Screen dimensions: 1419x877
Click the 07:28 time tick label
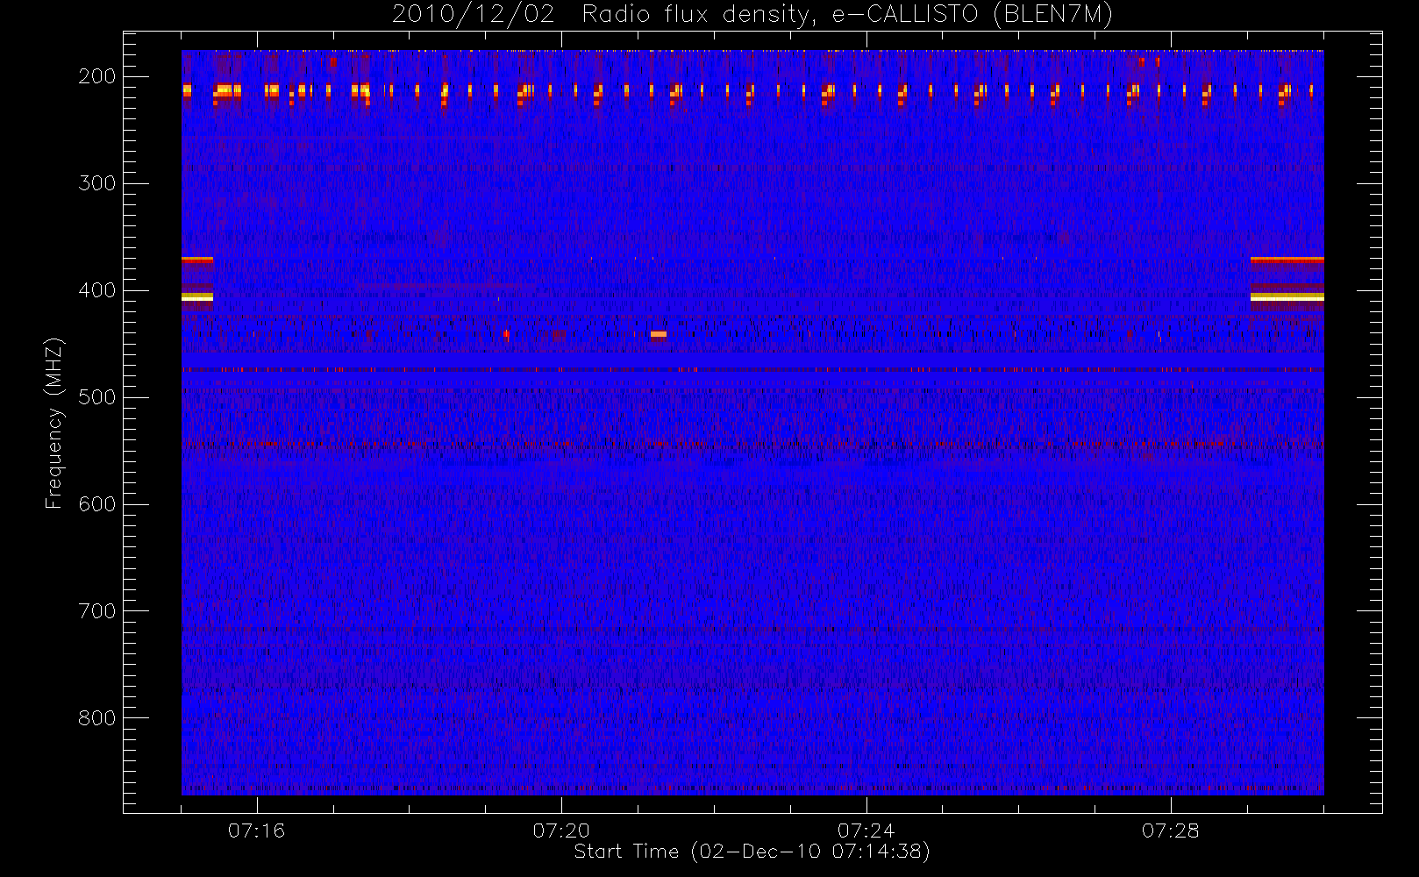[1171, 831]
